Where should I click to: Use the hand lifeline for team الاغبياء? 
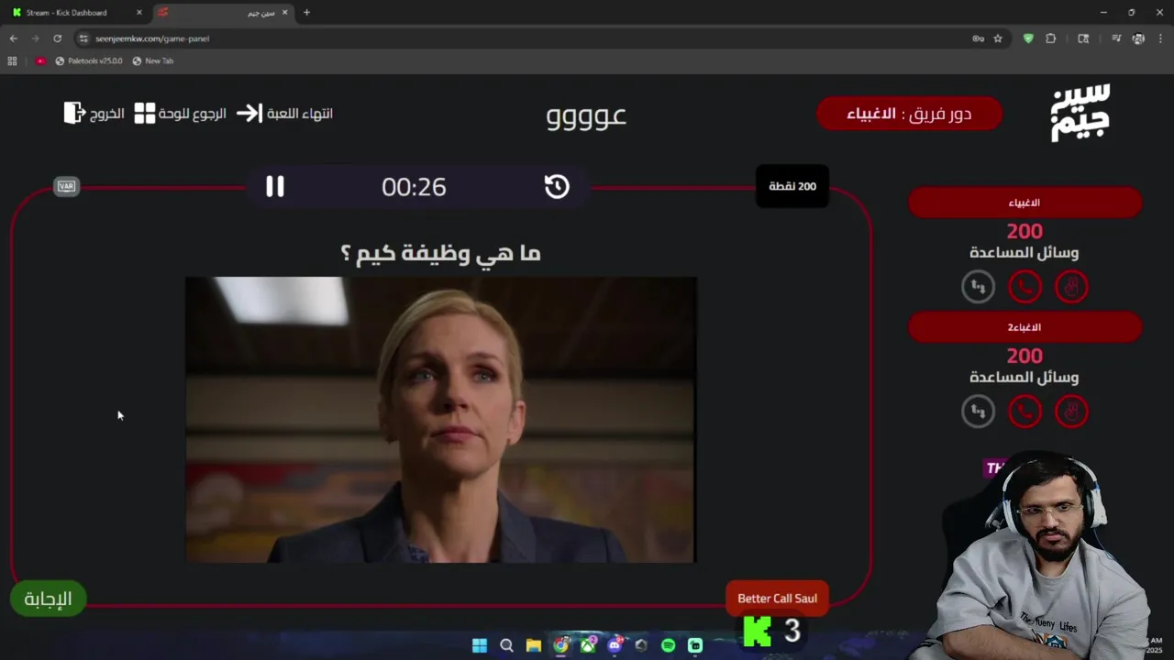[x=1071, y=287]
